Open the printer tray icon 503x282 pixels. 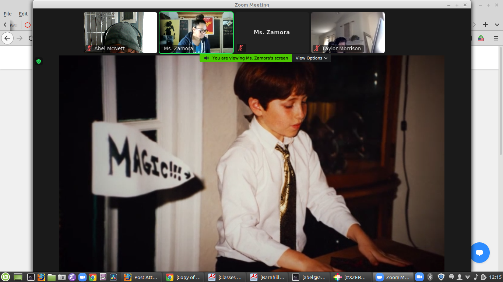pos(451,277)
